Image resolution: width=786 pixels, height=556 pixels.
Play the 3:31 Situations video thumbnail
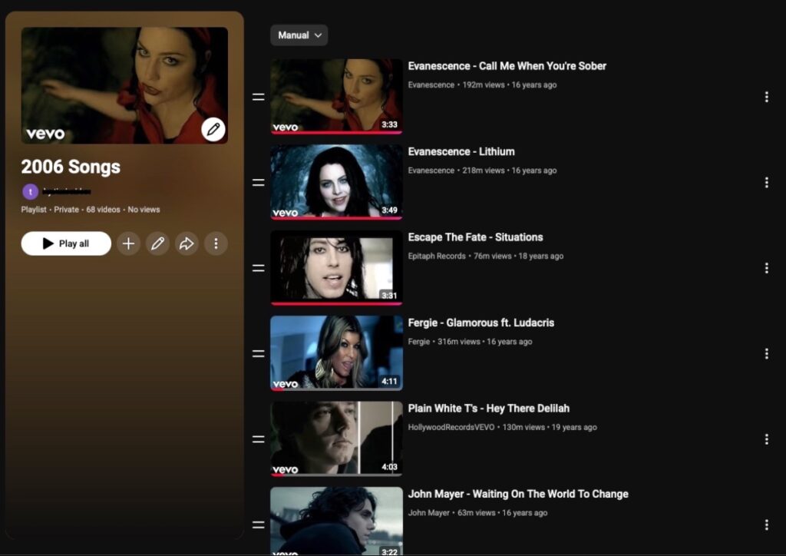point(336,268)
